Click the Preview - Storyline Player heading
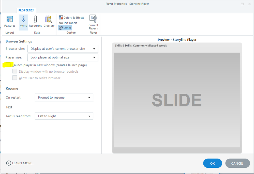This screenshot has width=254, height=174. [x=177, y=40]
